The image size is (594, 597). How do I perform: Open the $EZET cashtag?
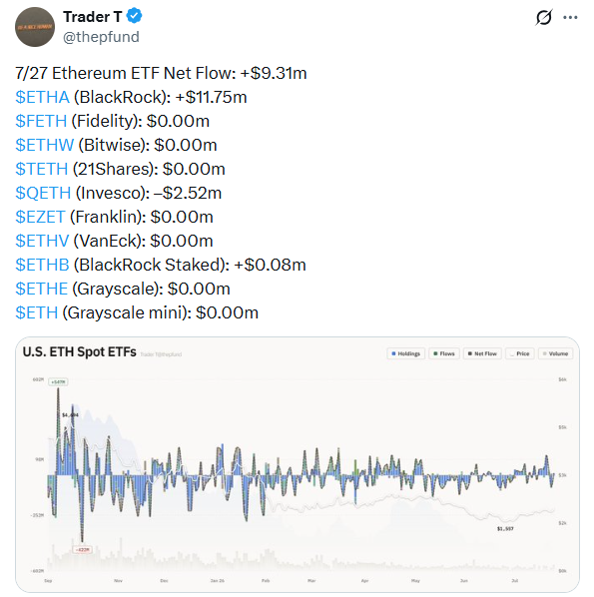pyautogui.click(x=40, y=217)
